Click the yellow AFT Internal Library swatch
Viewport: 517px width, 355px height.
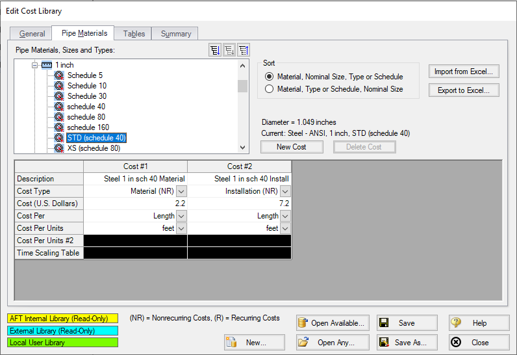(x=62, y=319)
